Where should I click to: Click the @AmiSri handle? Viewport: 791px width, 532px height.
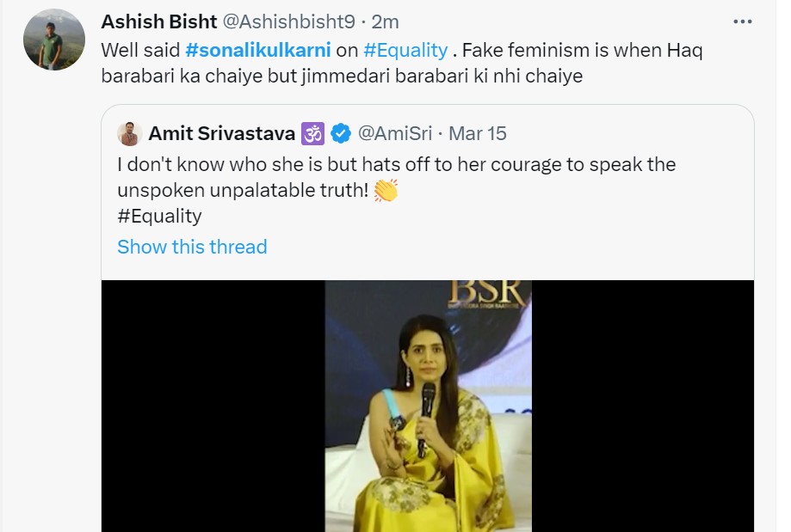(395, 133)
